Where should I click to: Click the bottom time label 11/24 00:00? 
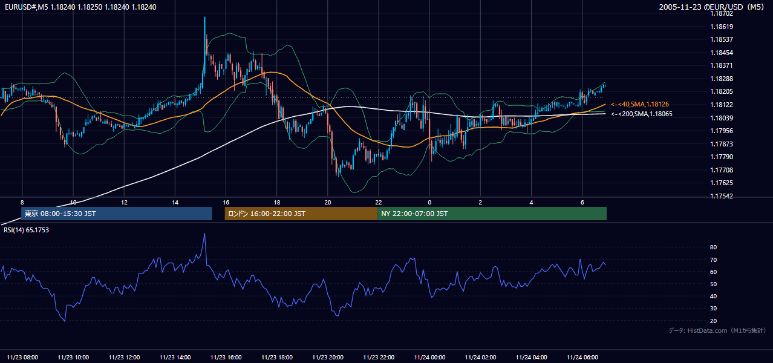[x=429, y=357]
